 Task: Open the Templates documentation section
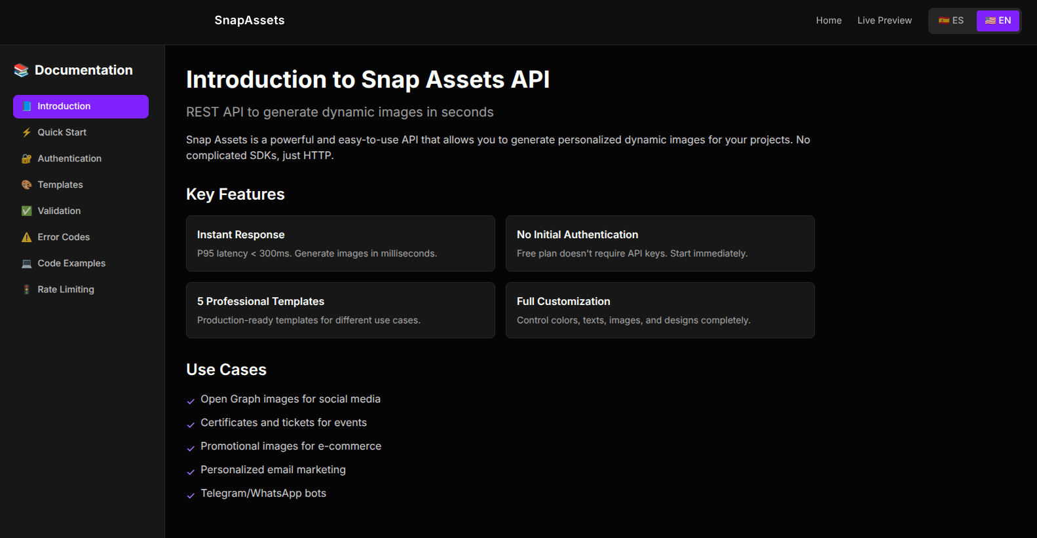click(x=60, y=185)
